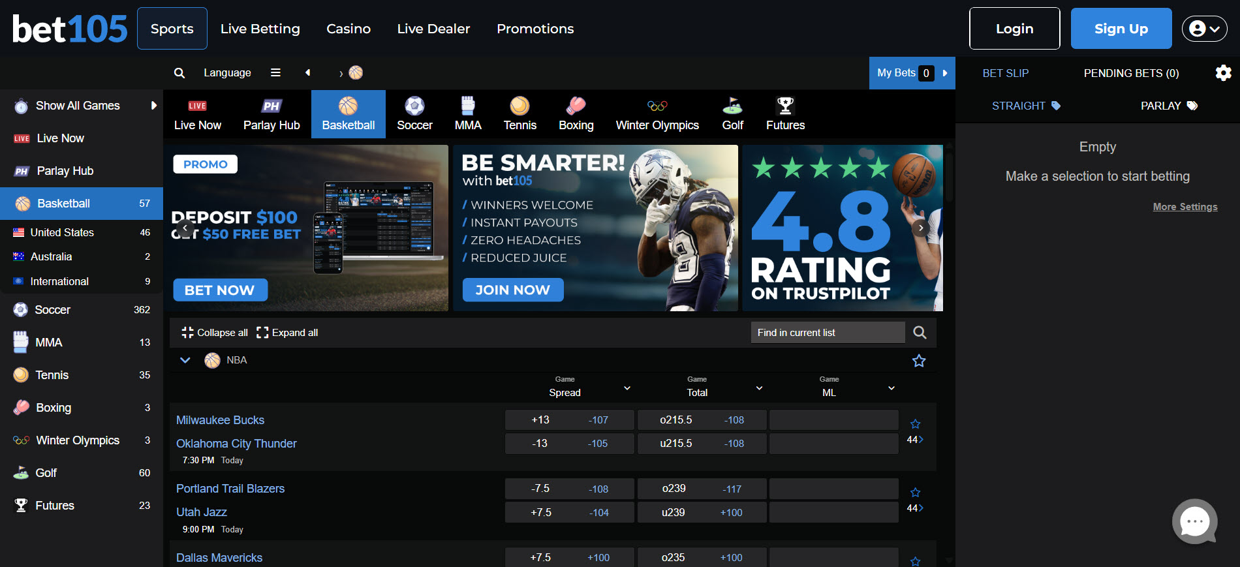
Task: Expand 44 more bets for Bucks game
Action: pos(915,440)
